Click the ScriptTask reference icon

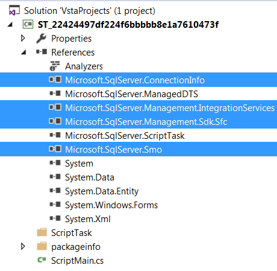coord(55,135)
